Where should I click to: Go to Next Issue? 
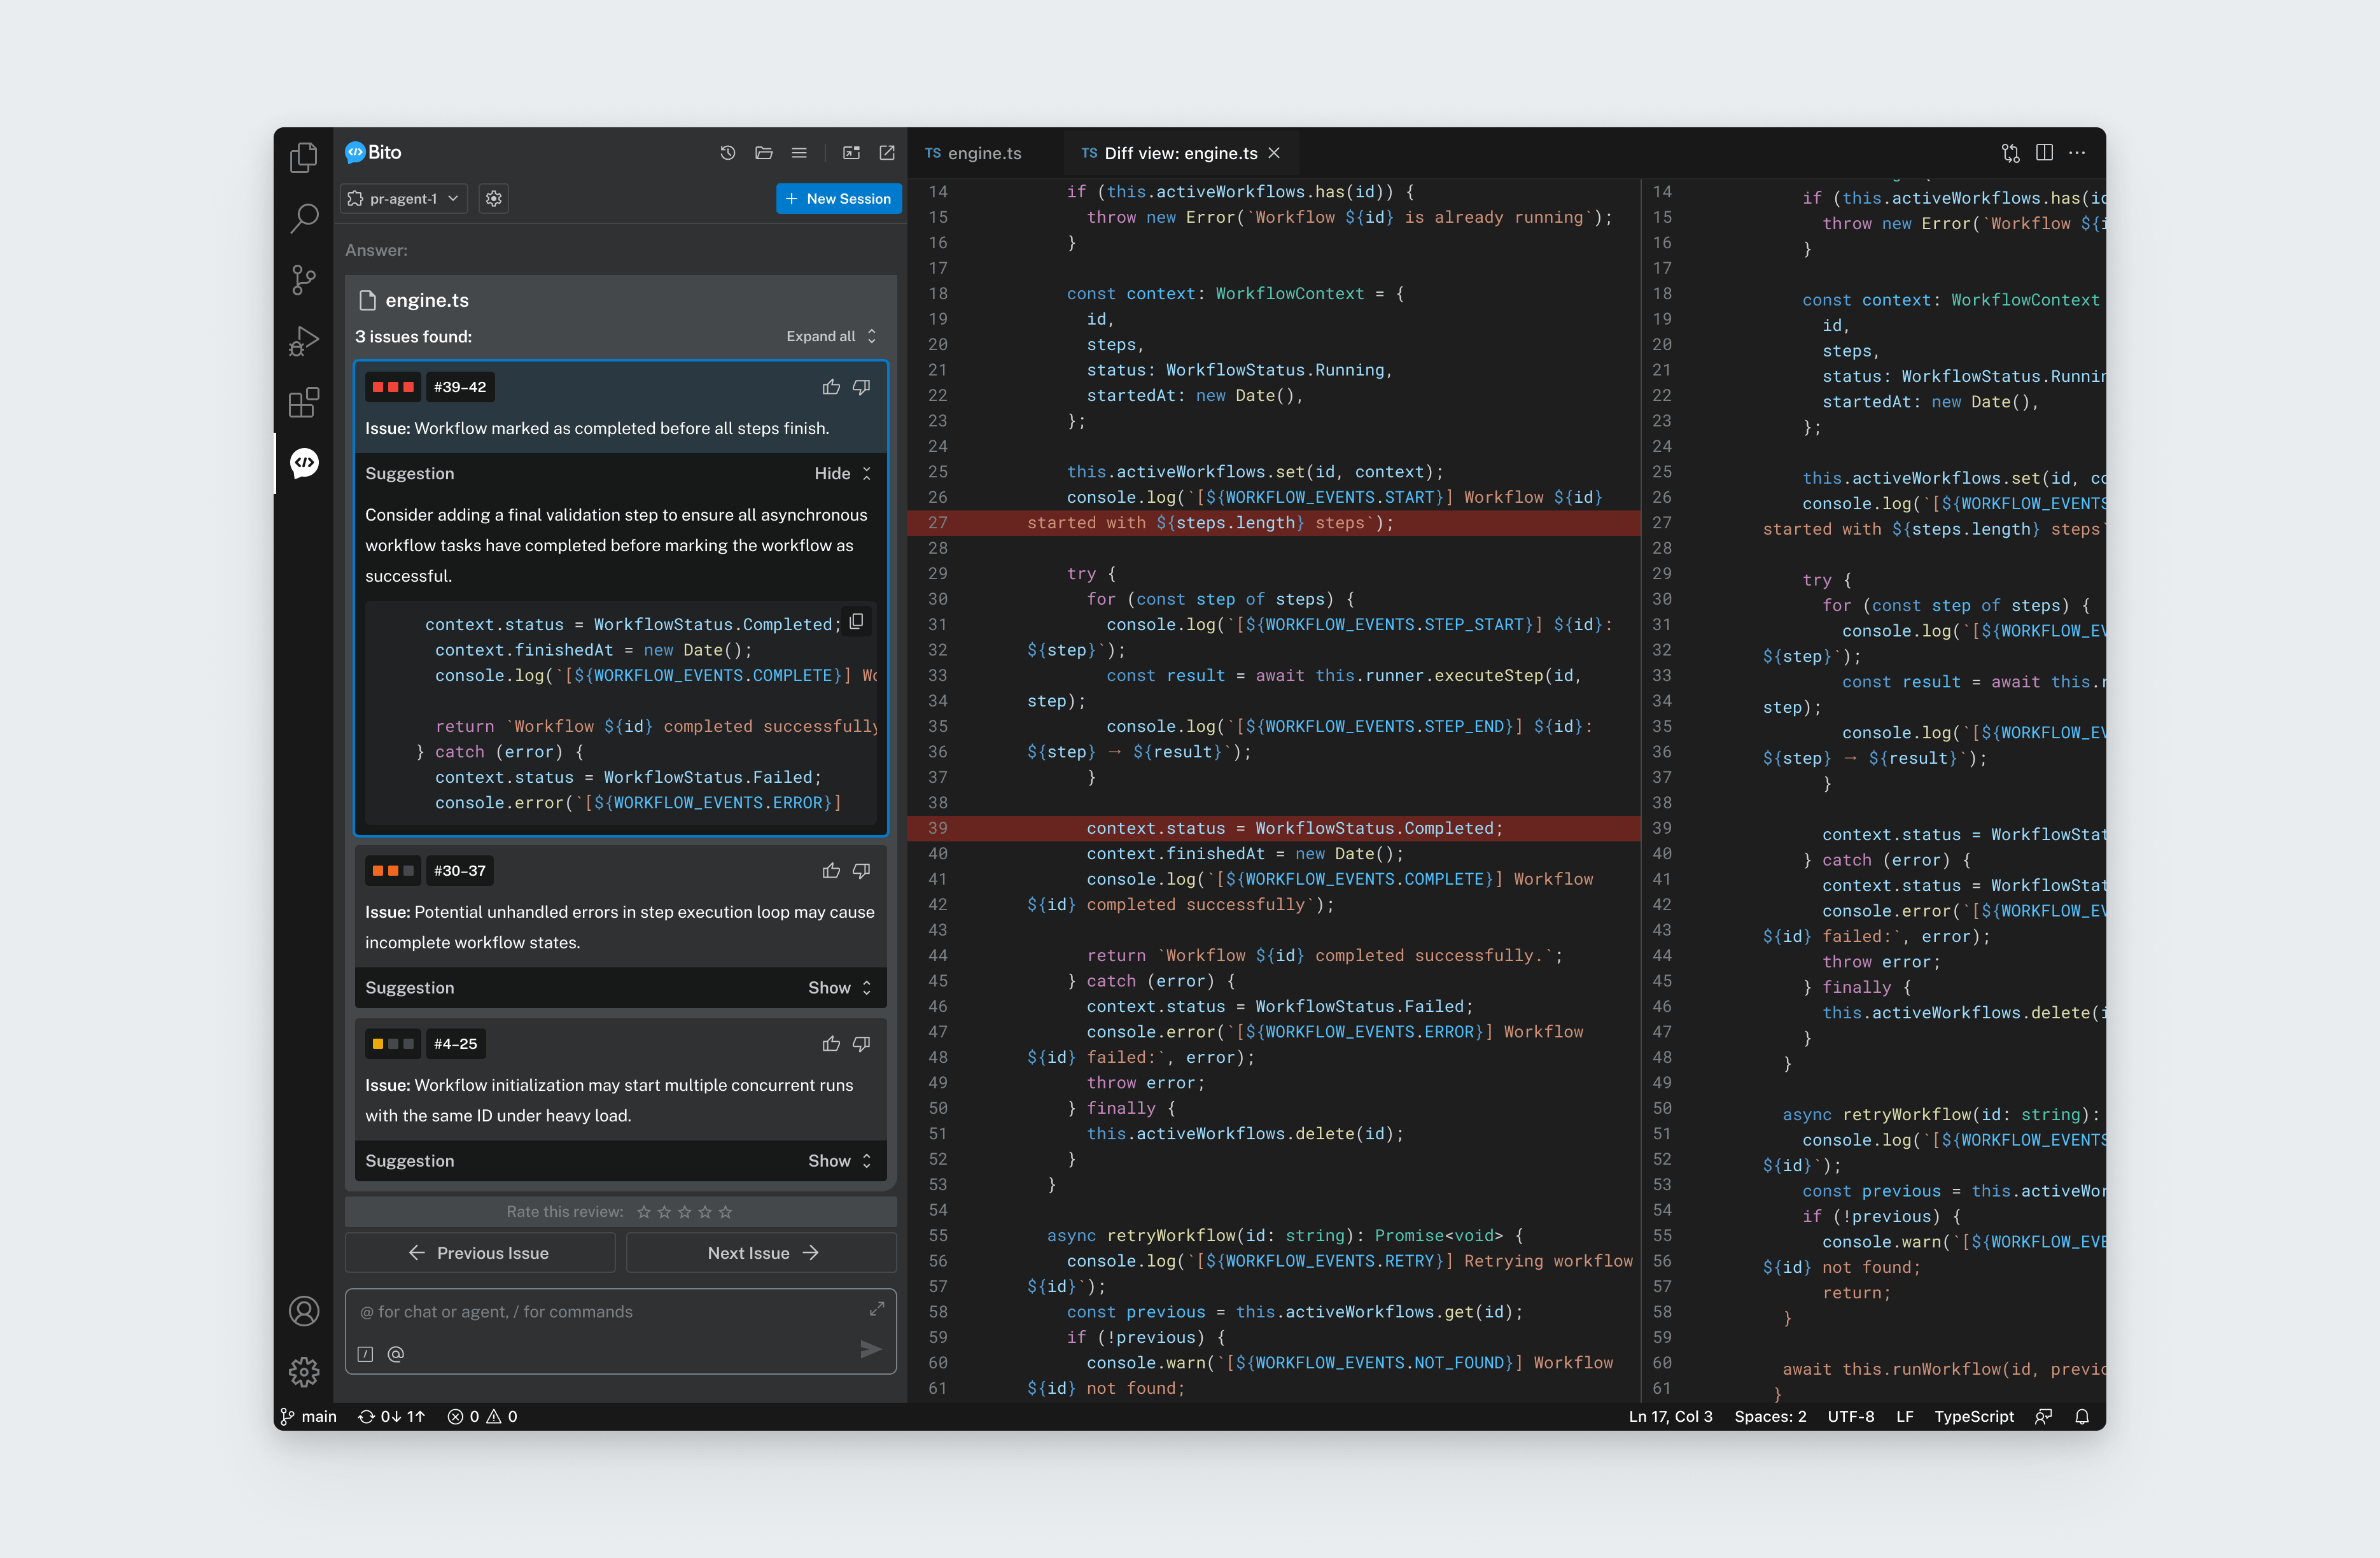pos(761,1254)
